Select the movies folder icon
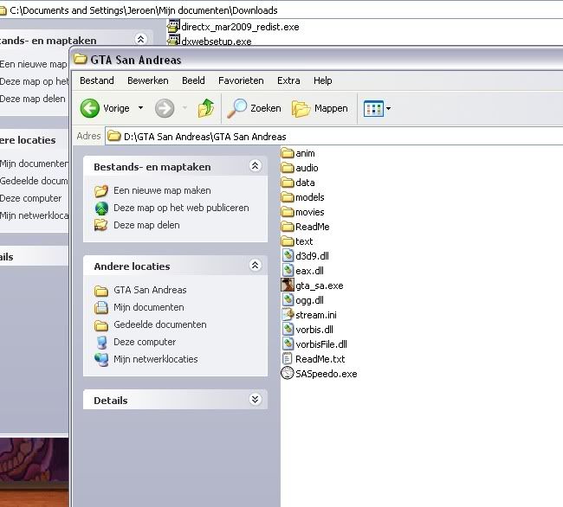This screenshot has width=563, height=507. pyautogui.click(x=288, y=212)
